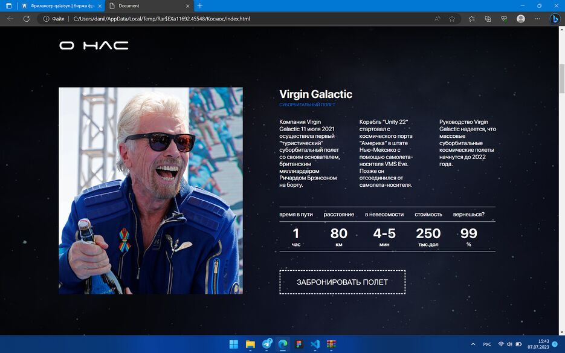Open the volume speaker tray icon
Image resolution: width=565 pixels, height=353 pixels.
tap(509, 345)
